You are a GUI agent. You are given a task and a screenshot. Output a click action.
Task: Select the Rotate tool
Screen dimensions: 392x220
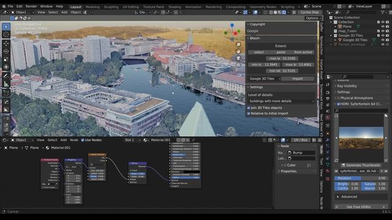(x=6, y=51)
